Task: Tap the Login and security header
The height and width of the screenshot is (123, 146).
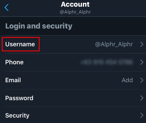Action: click(39, 26)
